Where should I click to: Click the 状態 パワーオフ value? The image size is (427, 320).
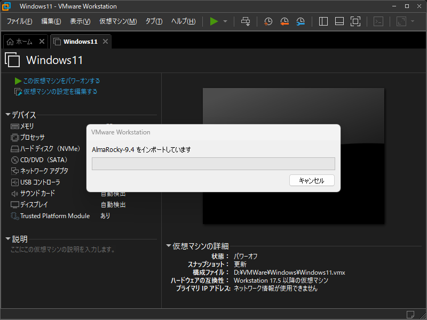tap(246, 257)
